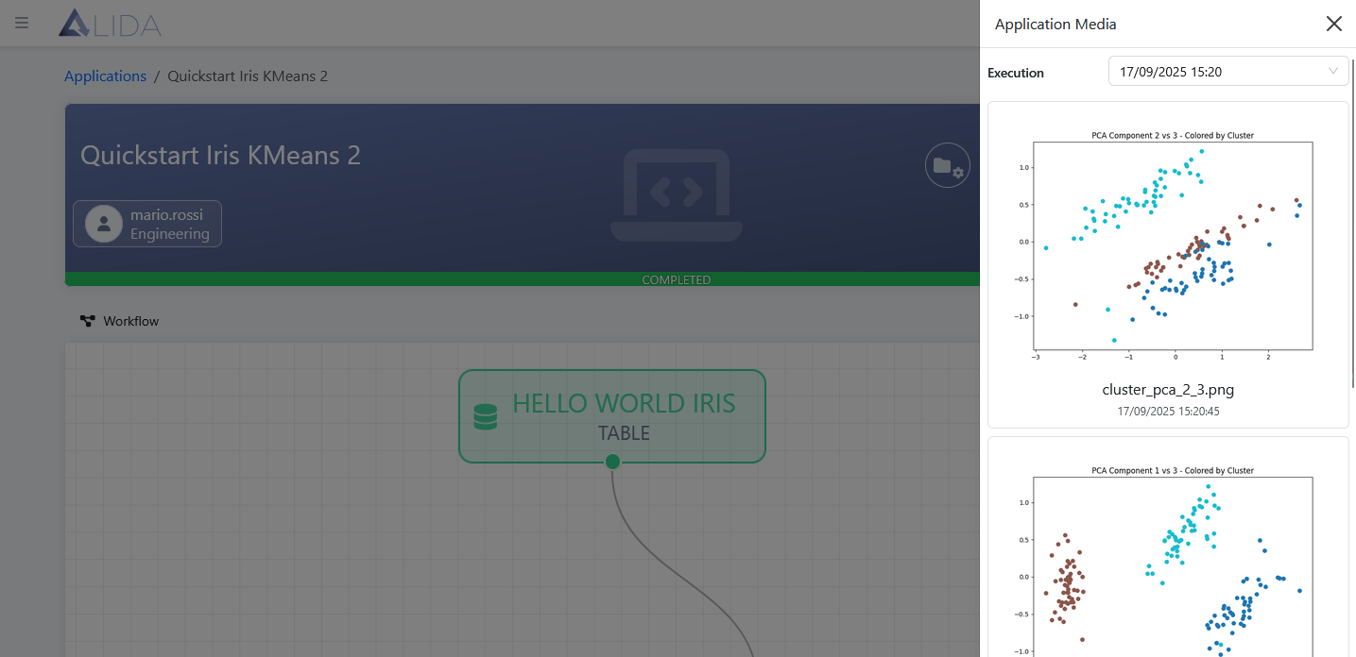Click the Quickstart Iris KMeans 2 header title
The image size is (1356, 657).
(220, 155)
